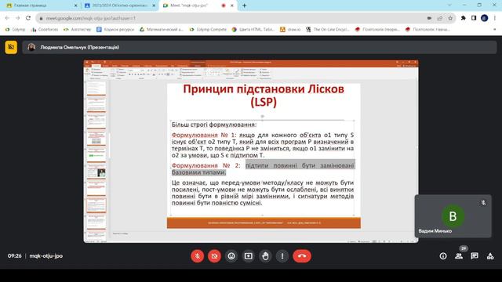The height and width of the screenshot is (282, 502).
Task: Click Вадим Минько participant tile
Action: [x=453, y=216]
